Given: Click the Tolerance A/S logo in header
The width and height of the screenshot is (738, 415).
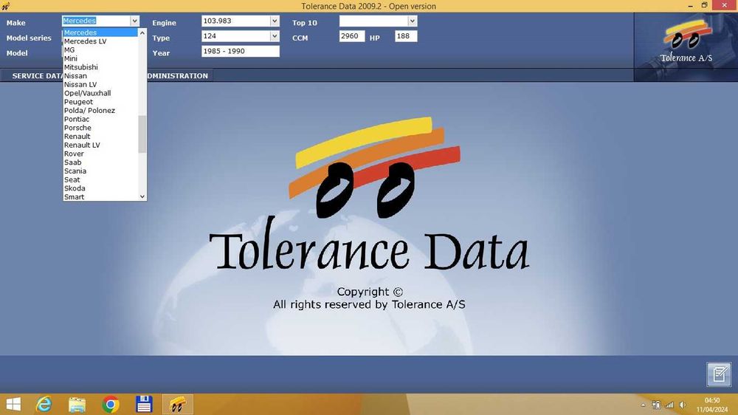Looking at the screenshot, I should (x=686, y=41).
